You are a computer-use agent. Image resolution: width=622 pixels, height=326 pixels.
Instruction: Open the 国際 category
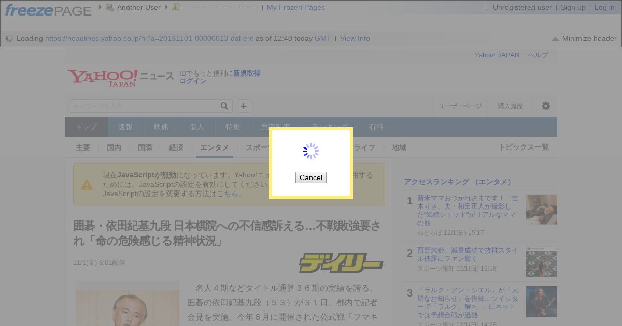[x=145, y=147]
